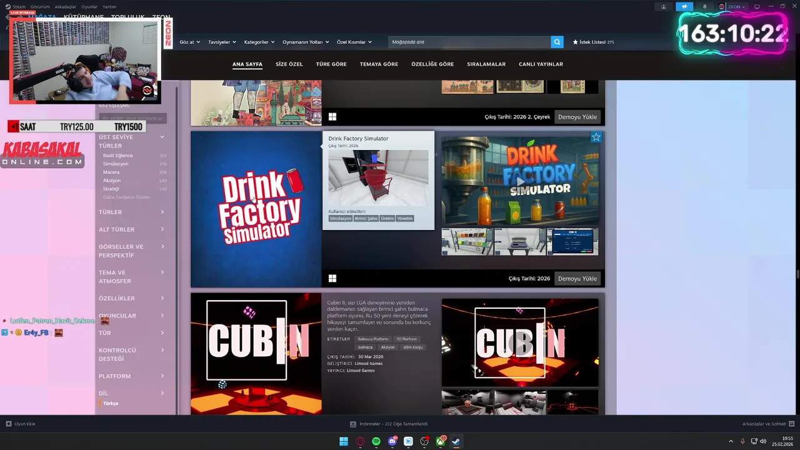800x450 pixels.
Task: Open the Oyunlar menu
Action: click(89, 7)
